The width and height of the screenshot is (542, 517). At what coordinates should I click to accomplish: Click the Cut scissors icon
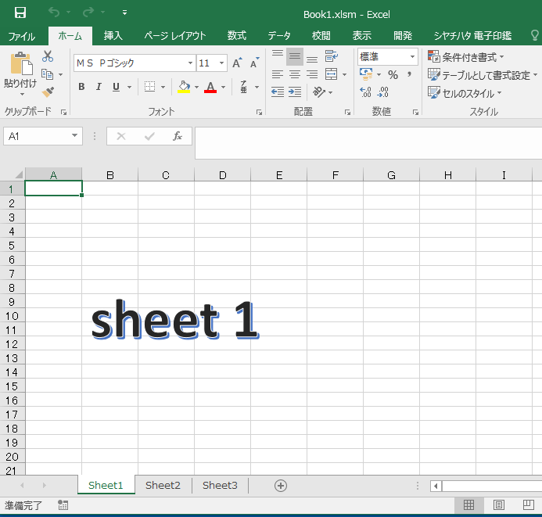[48, 56]
